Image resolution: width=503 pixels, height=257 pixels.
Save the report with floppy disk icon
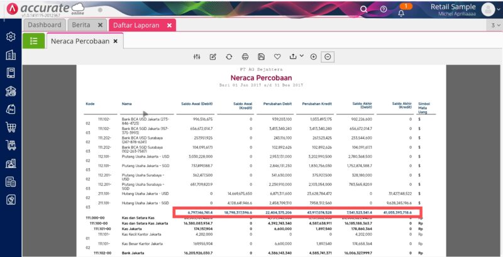[261, 57]
